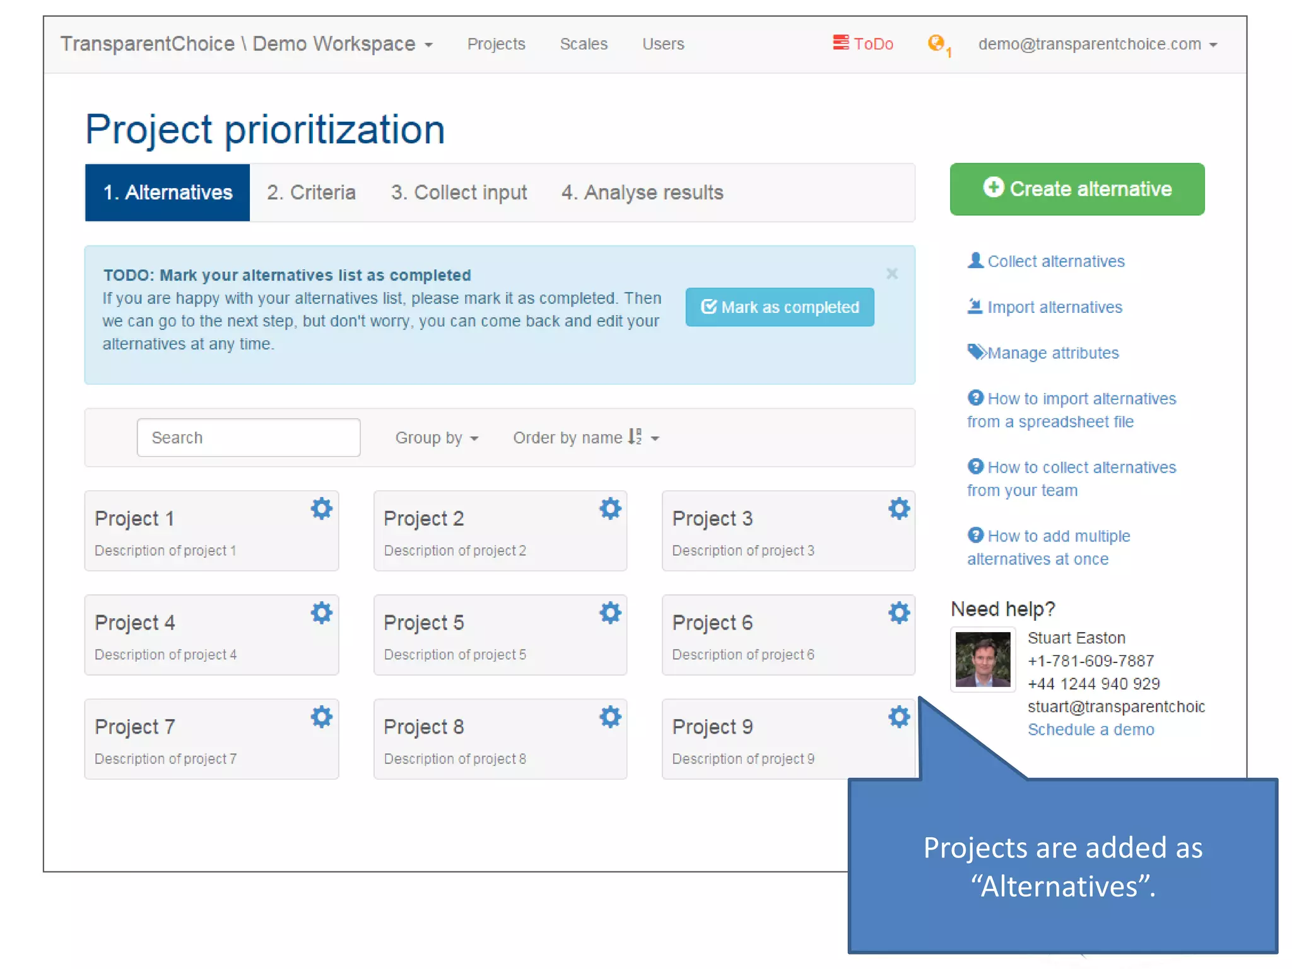Click Mark as completed button
Image resolution: width=1292 pixels, height=969 pixels.
[x=779, y=307]
